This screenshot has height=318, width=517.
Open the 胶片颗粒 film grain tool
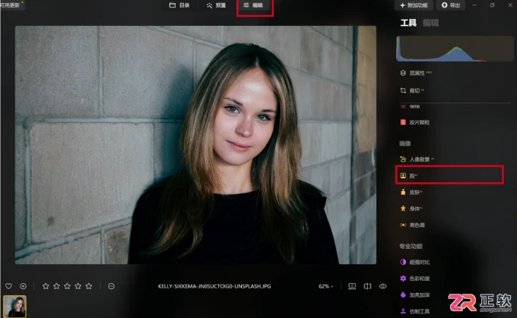click(415, 122)
